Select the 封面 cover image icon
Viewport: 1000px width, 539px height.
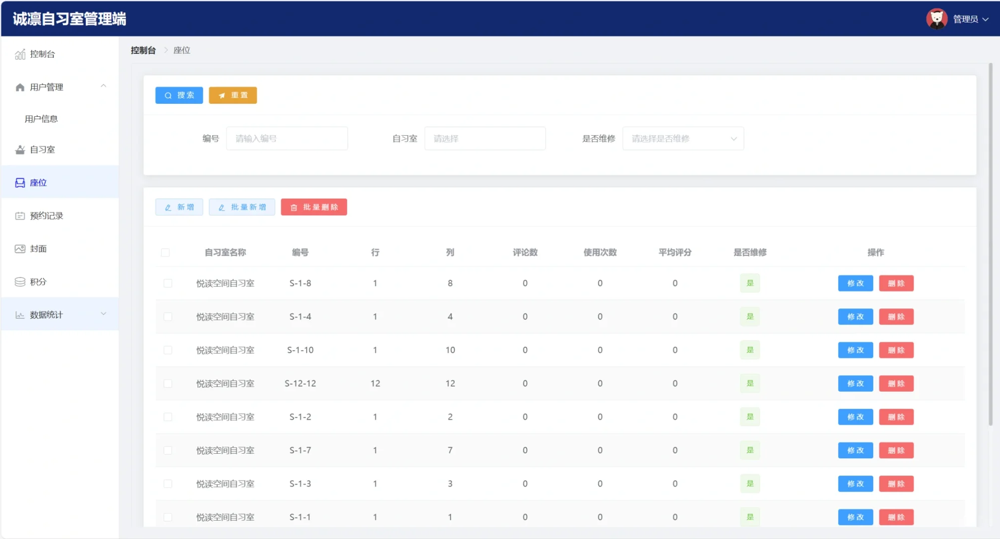click(x=19, y=248)
